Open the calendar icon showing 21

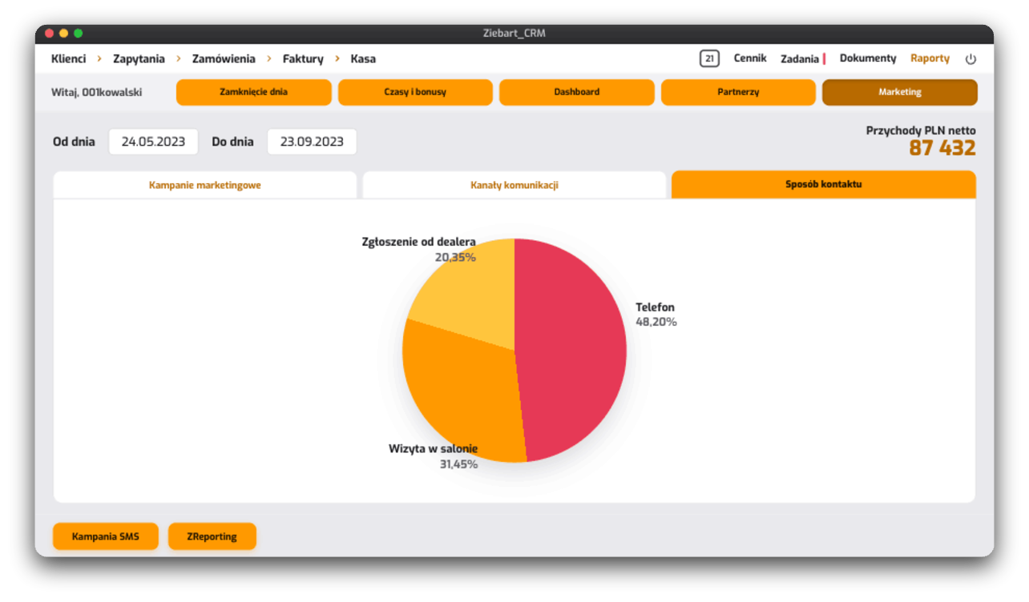click(709, 58)
